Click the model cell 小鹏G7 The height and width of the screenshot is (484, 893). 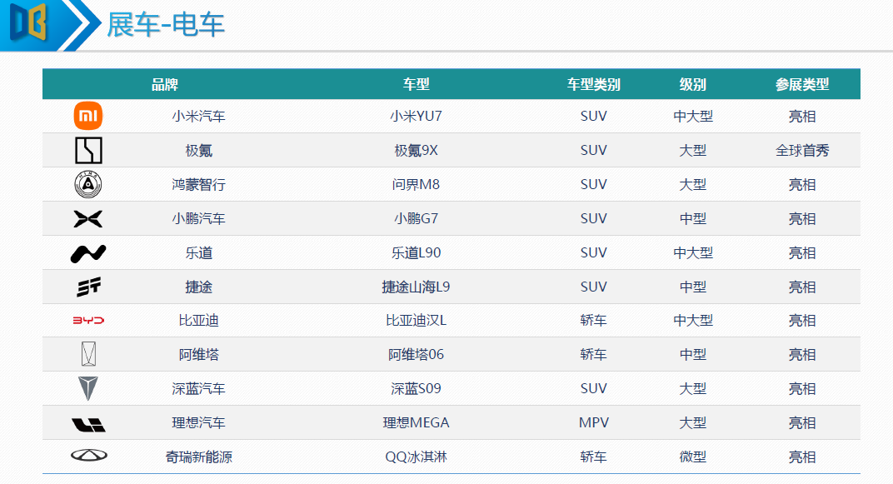click(x=416, y=218)
